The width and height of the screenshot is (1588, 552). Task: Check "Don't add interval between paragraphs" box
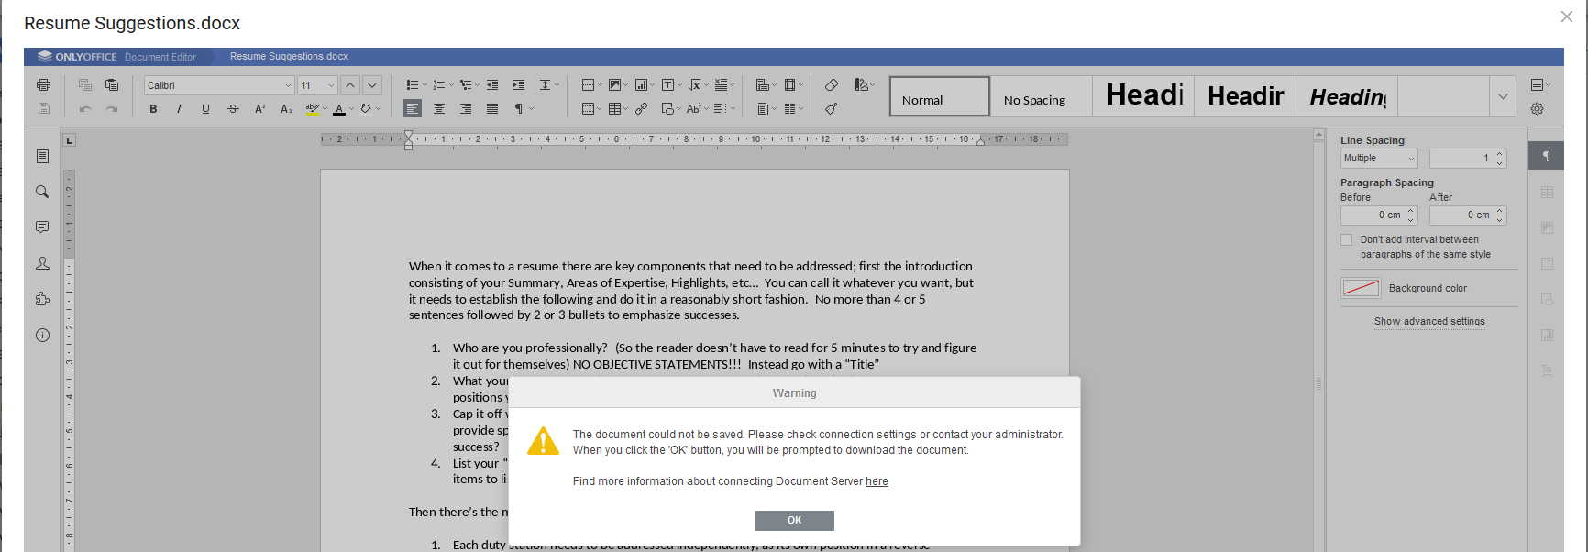point(1347,240)
